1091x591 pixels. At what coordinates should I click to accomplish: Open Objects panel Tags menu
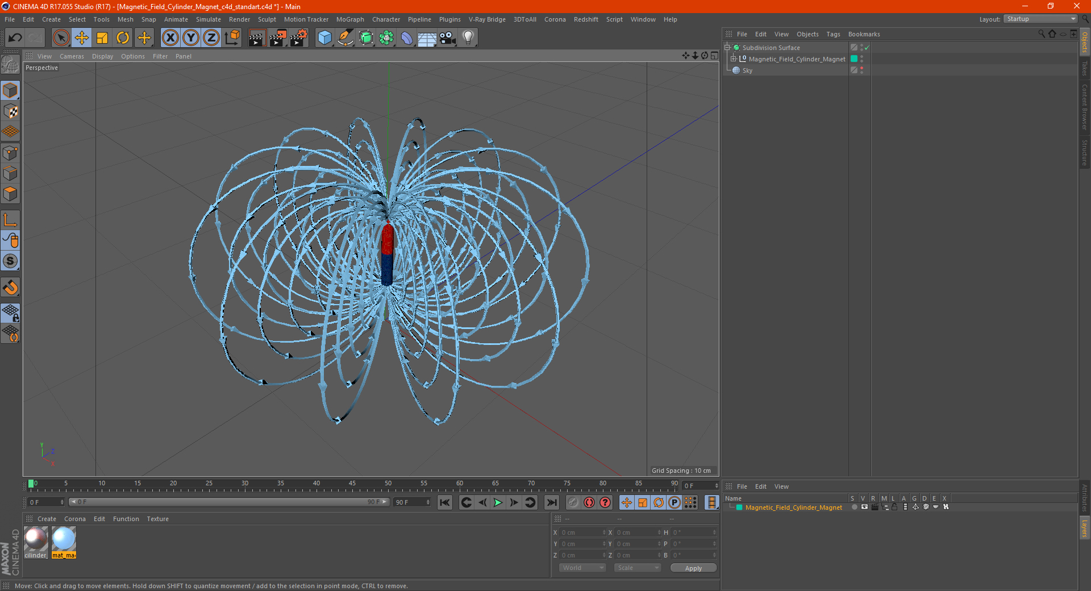tap(833, 34)
